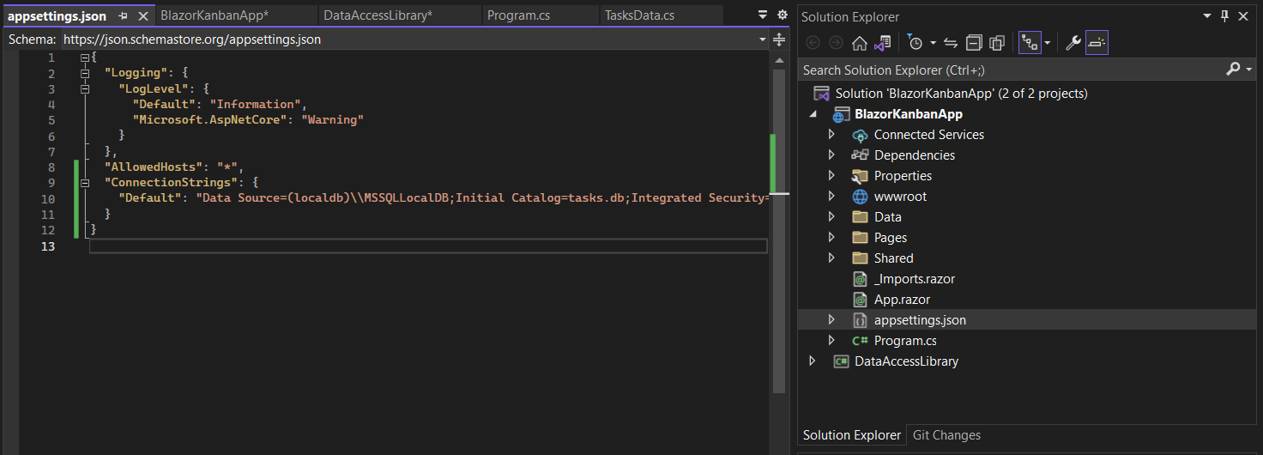Collapse the BlazorKanbanApp project node
The image size is (1263, 455).
click(813, 114)
